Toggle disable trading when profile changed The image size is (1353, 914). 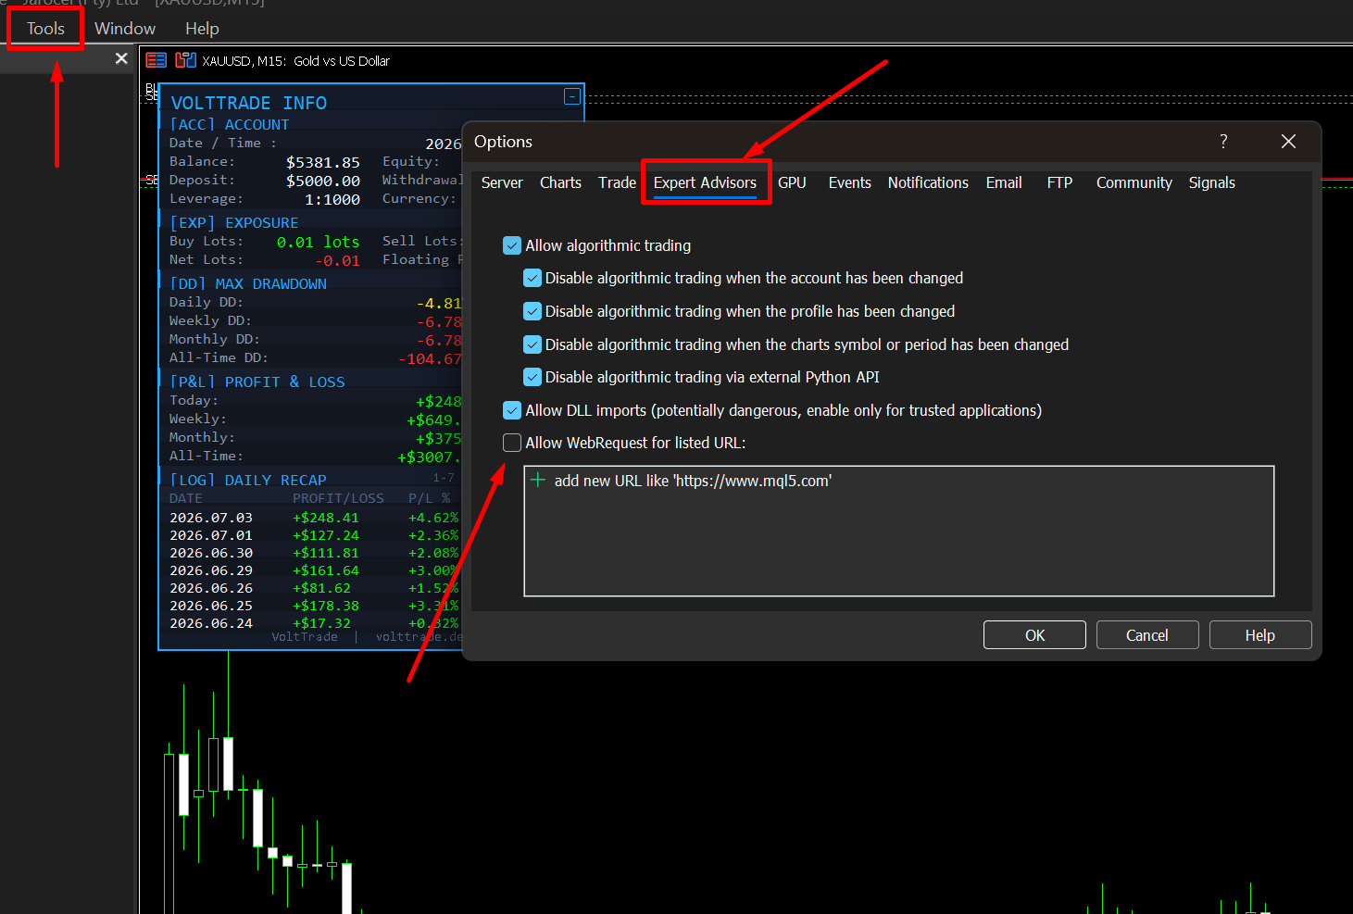[532, 311]
